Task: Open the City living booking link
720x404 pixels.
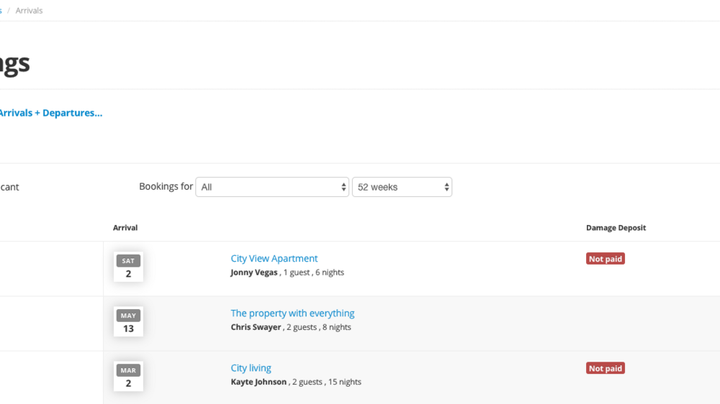Action: (251, 368)
